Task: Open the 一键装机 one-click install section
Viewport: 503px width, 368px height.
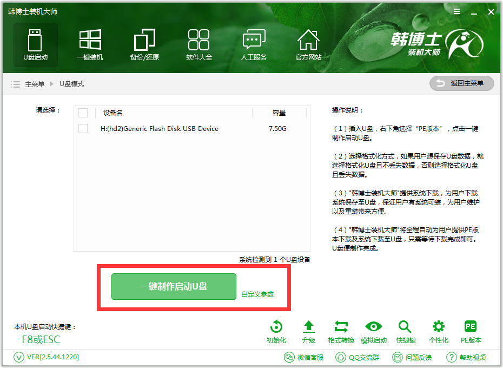Action: point(90,44)
